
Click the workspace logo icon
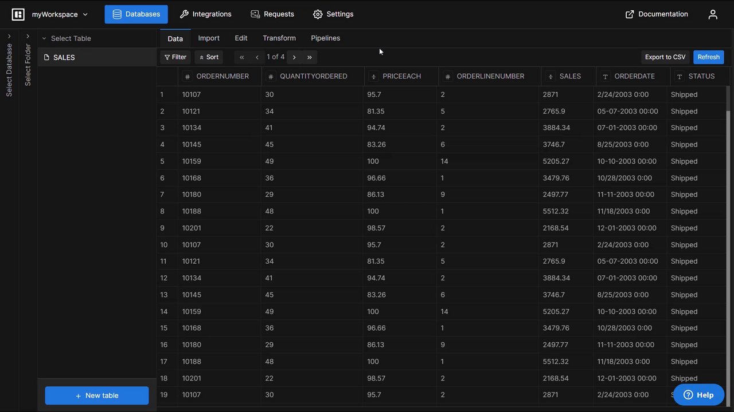18,14
